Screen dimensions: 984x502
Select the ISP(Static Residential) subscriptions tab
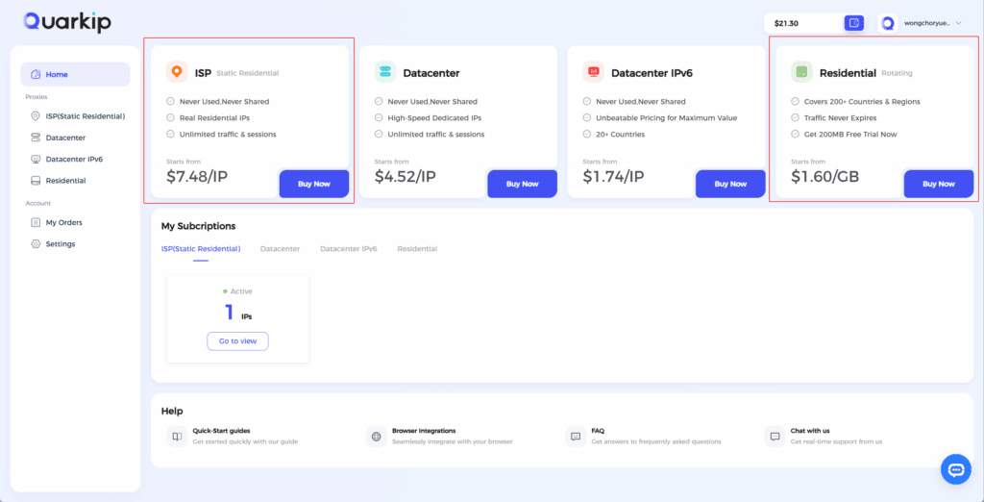point(201,249)
